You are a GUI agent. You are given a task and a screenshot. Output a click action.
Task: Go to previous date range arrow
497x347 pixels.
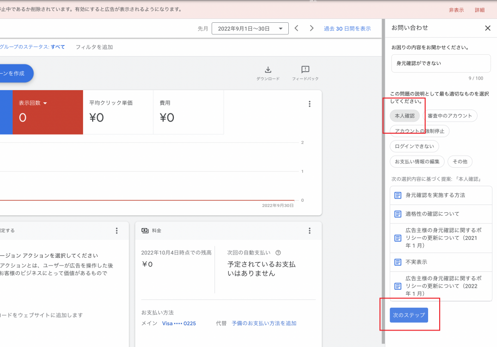pyautogui.click(x=297, y=28)
